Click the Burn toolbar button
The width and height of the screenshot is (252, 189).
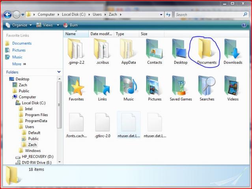[x=71, y=25]
